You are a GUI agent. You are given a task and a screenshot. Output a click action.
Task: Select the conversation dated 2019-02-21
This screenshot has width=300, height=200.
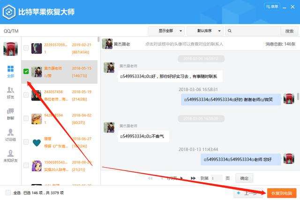60,48
